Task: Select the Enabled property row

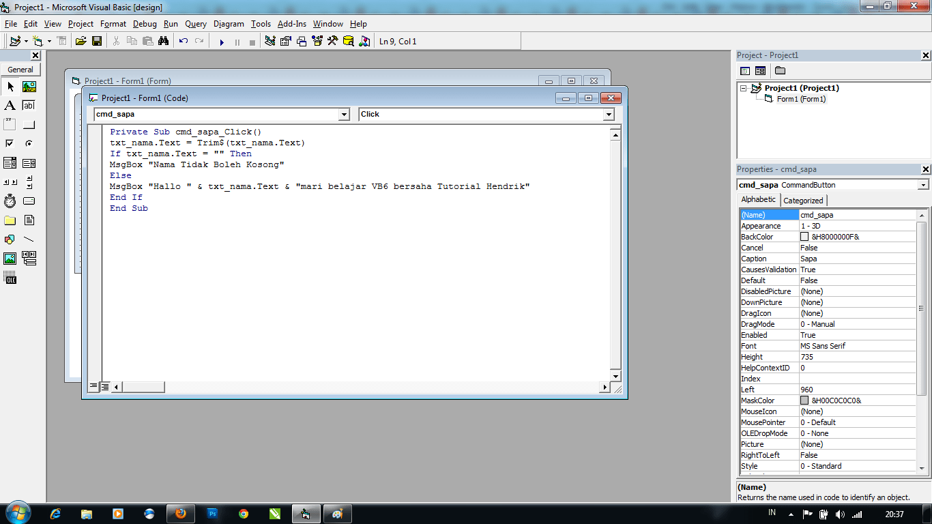Action: point(828,335)
